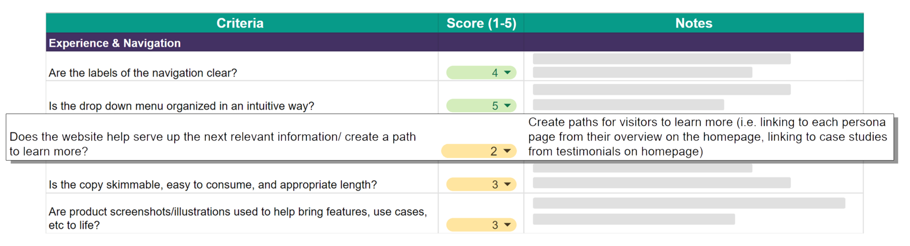
Task: Expand the score dropdown for drop down menu organization
Action: (507, 106)
